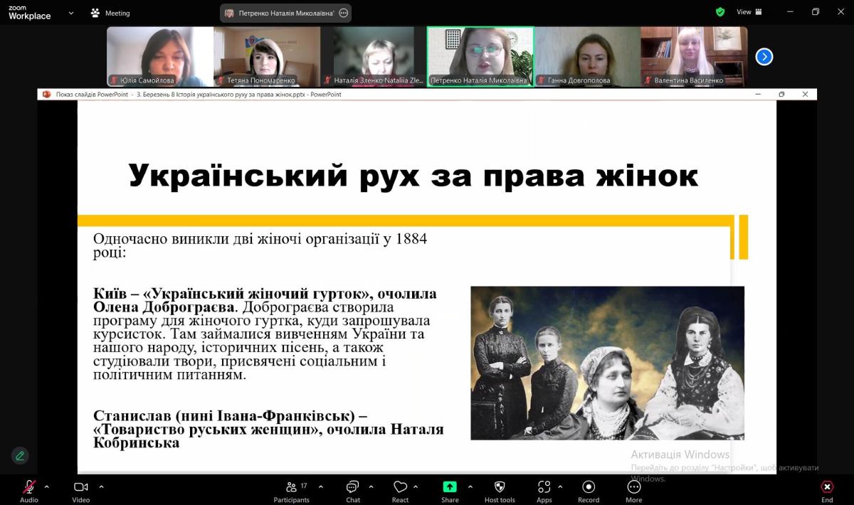Click the green encryption shield icon
The height and width of the screenshot is (505, 854).
tap(720, 12)
